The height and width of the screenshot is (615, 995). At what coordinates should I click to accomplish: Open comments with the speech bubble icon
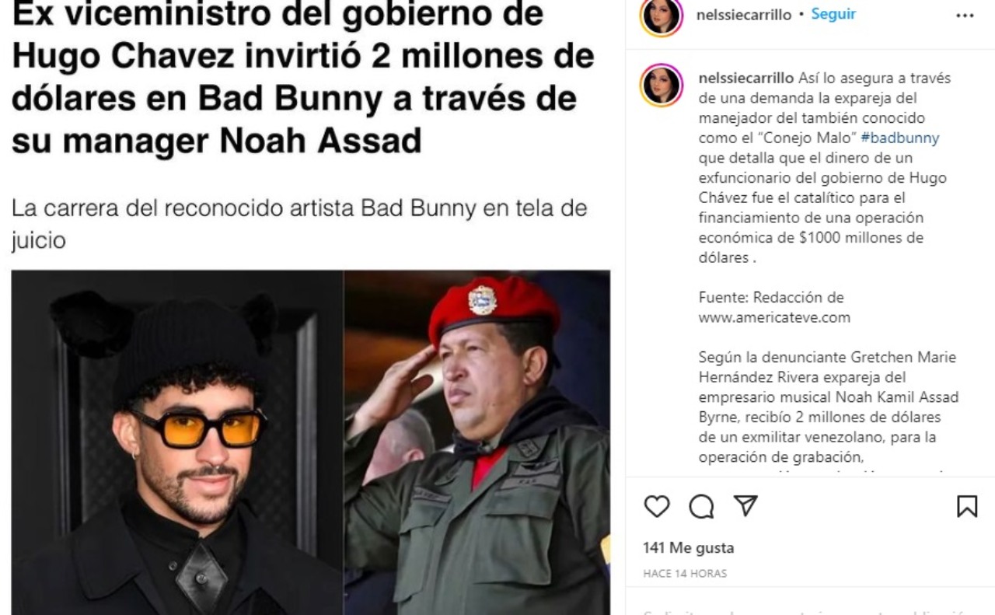pos(701,507)
